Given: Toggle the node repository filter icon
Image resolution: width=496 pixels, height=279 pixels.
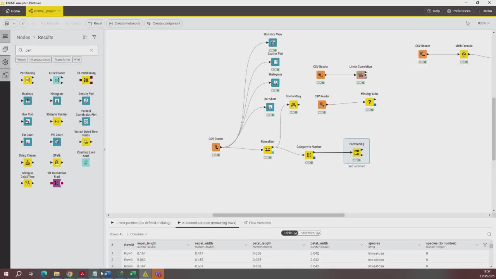Looking at the screenshot, I should click(94, 37).
